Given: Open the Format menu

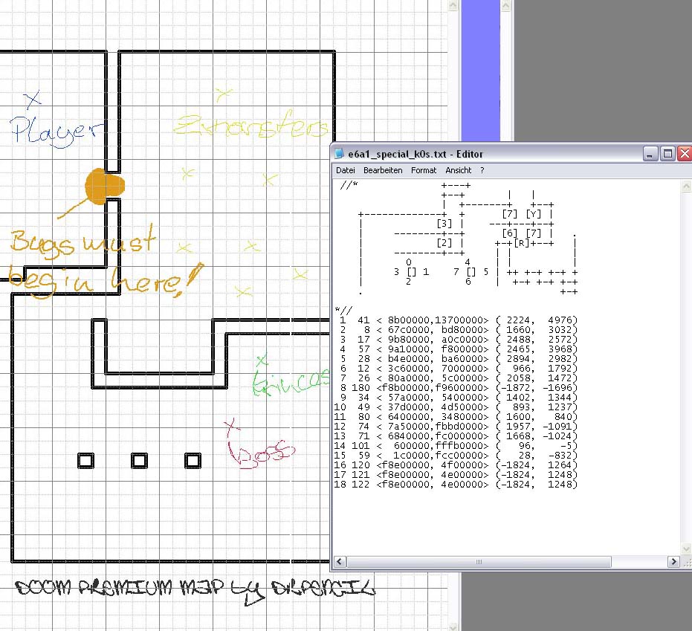Looking at the screenshot, I should 423,170.
